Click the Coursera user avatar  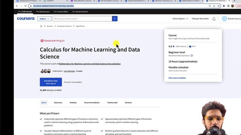pos(224,19)
